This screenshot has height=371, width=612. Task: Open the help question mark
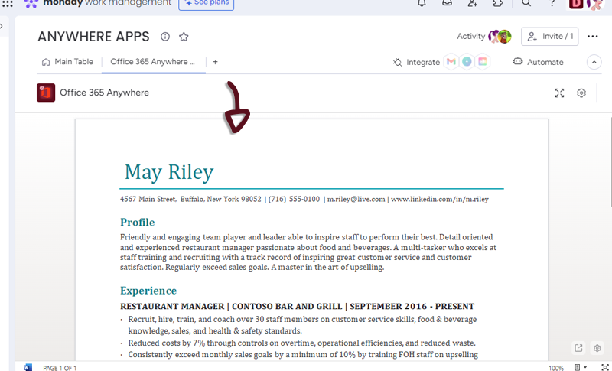click(x=552, y=3)
